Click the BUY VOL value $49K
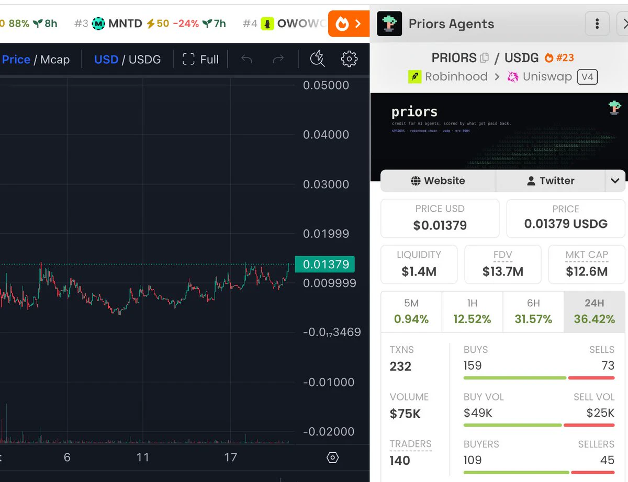 coord(478,413)
